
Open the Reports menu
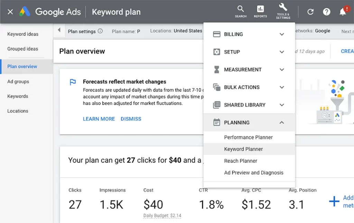[260, 12]
